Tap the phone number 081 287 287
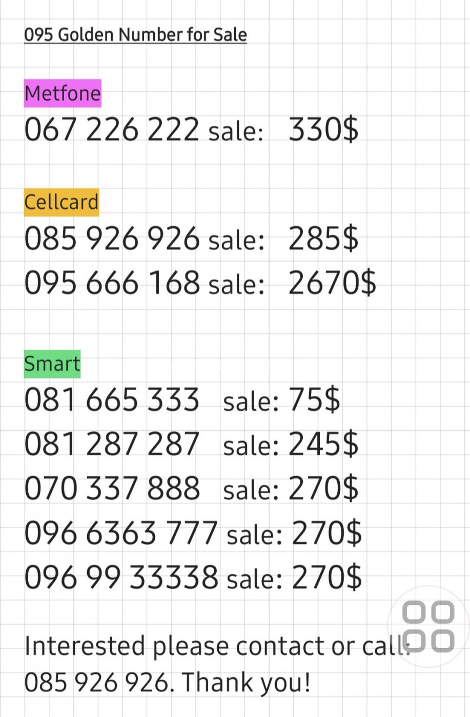This screenshot has height=717, width=470. coord(111,444)
